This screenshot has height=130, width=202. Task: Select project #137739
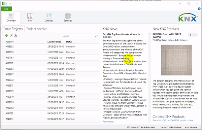(52, 52)
